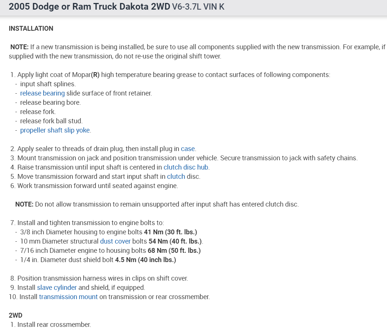
Task: Click the "4.5 Nm (40 inch lbs.)" torque value
Action: coord(145,260)
